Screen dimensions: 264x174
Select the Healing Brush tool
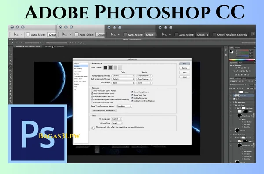point(10,71)
